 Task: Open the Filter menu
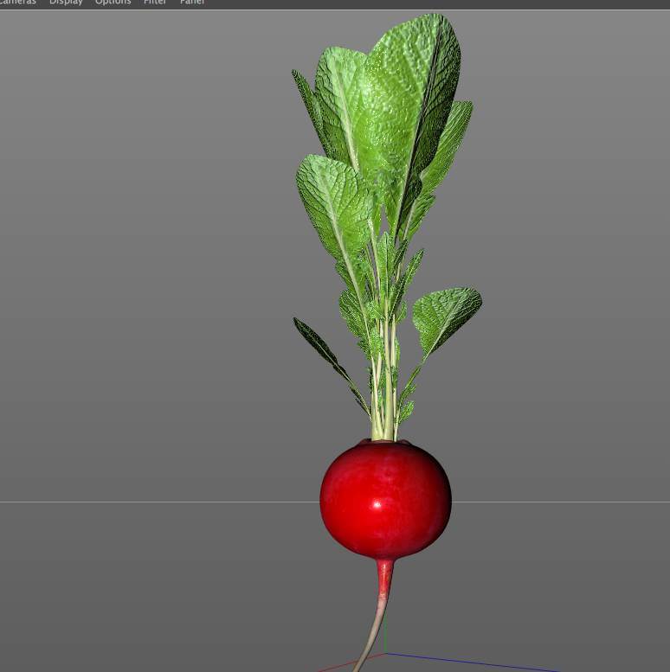(x=155, y=3)
